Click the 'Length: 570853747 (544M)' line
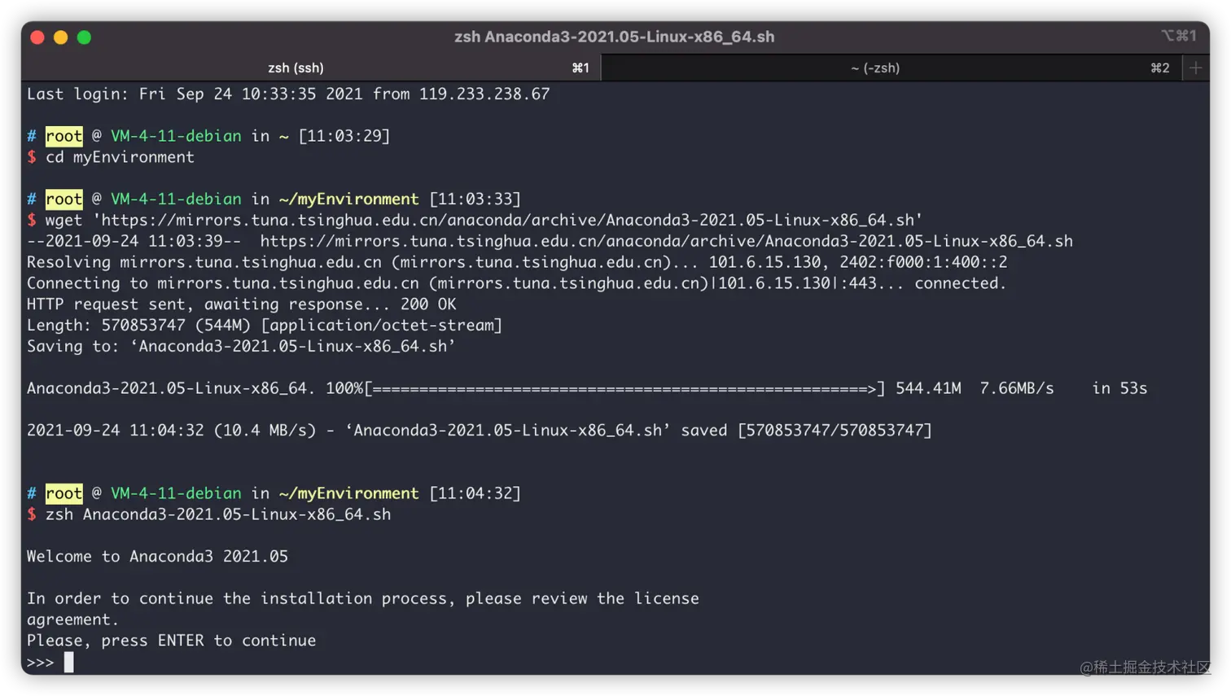The image size is (1231, 696). click(x=265, y=325)
